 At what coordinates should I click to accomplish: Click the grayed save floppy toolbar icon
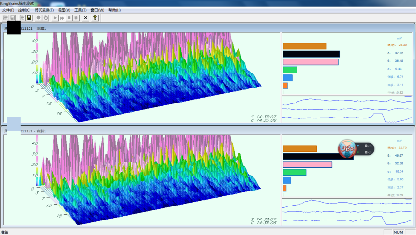coord(13,18)
